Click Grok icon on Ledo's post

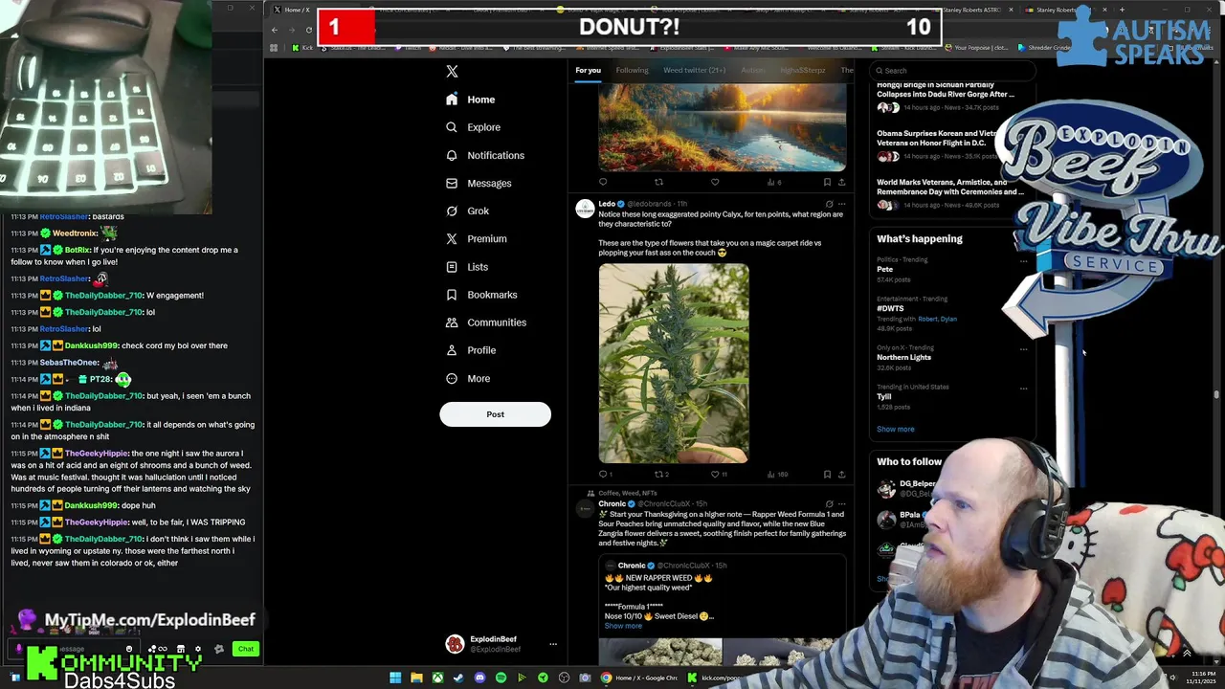[x=829, y=204]
